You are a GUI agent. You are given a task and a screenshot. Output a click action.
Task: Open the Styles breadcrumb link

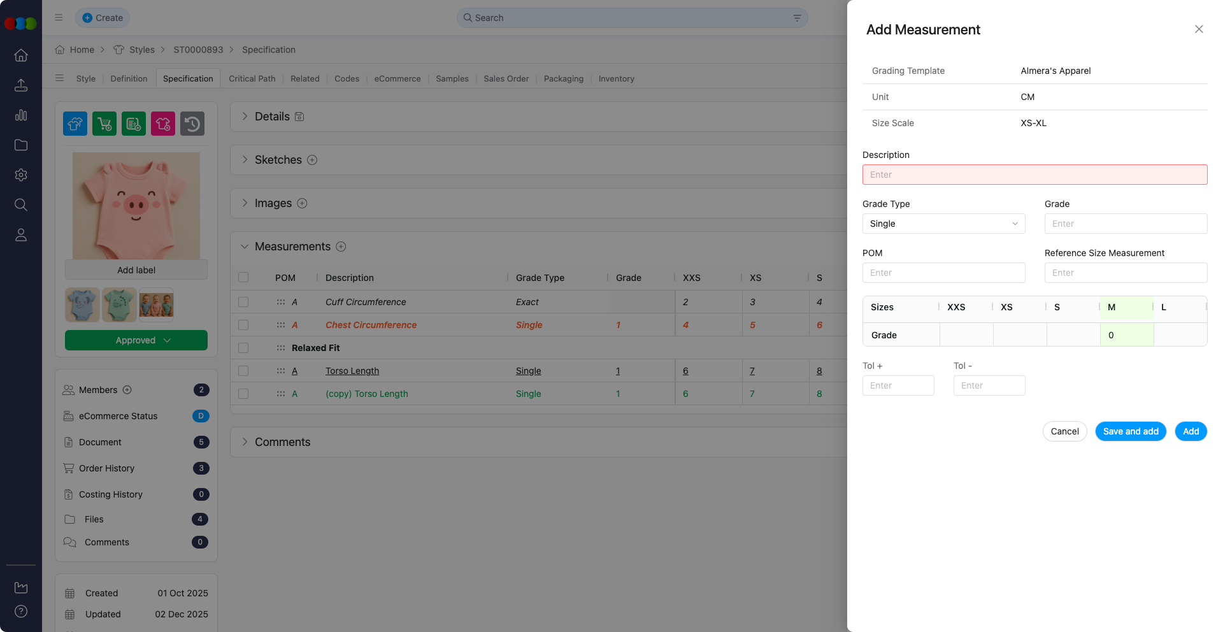click(x=141, y=50)
